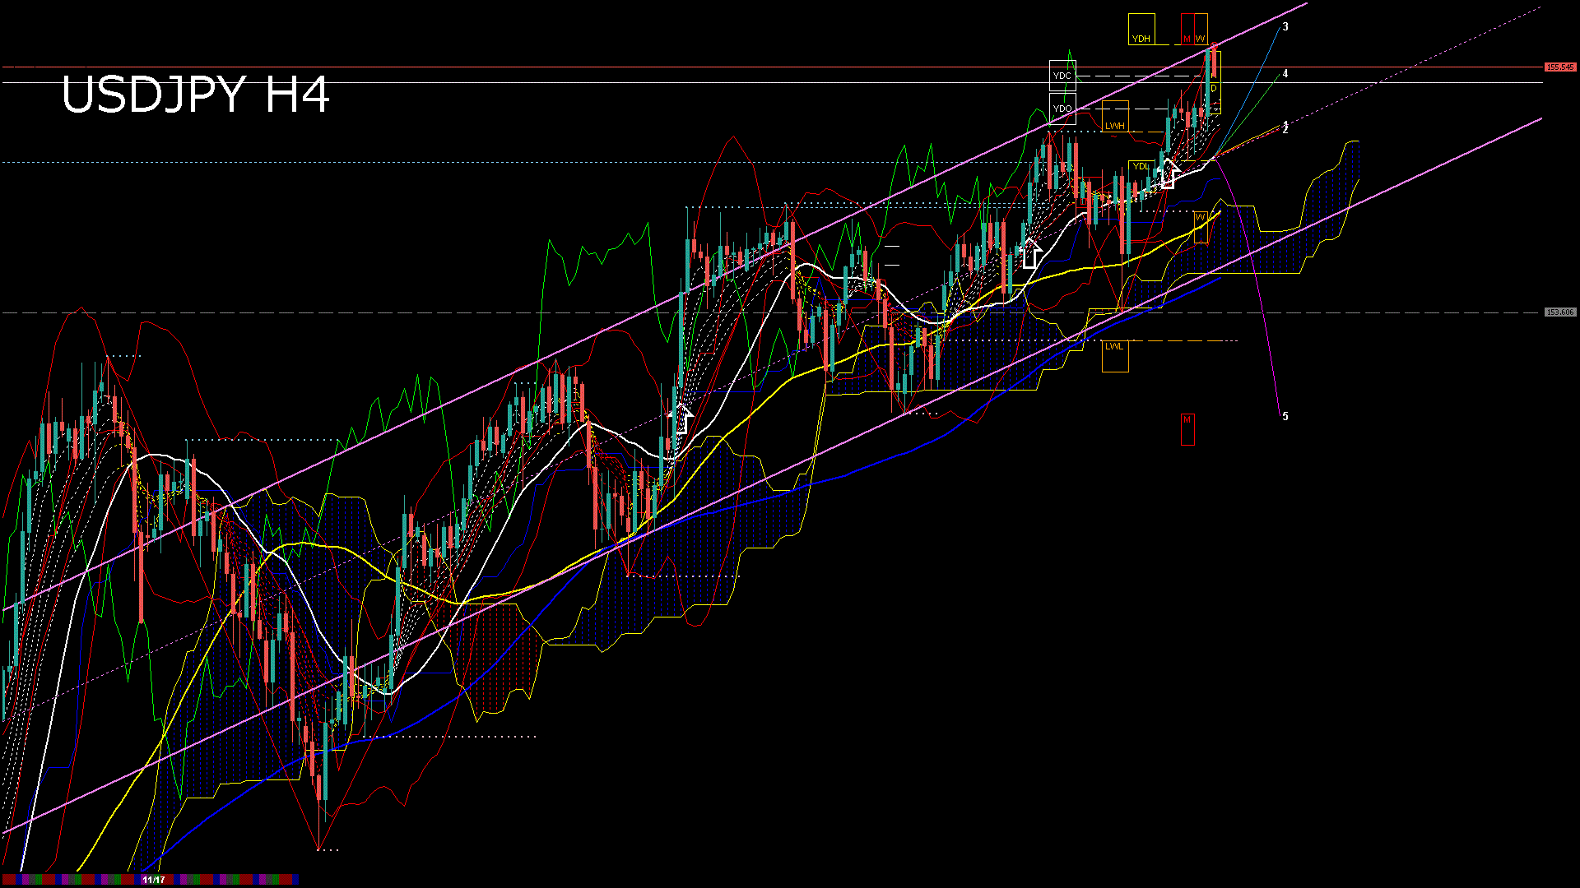Click the red 155.545 price tag
The height and width of the screenshot is (888, 1580).
click(1559, 67)
